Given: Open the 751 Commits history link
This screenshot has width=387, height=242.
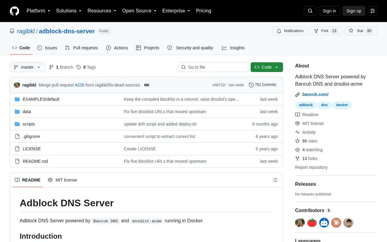Looking at the screenshot, I should pos(262,85).
